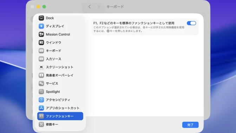Click the ディスプレイ sun icon
Screen dimensions: 236x133
coord(41,26)
